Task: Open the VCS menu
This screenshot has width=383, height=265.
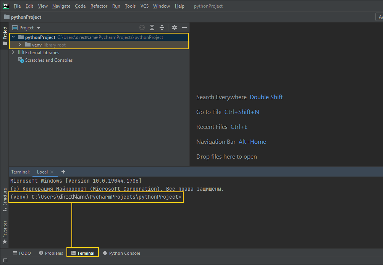Action: pos(144,6)
